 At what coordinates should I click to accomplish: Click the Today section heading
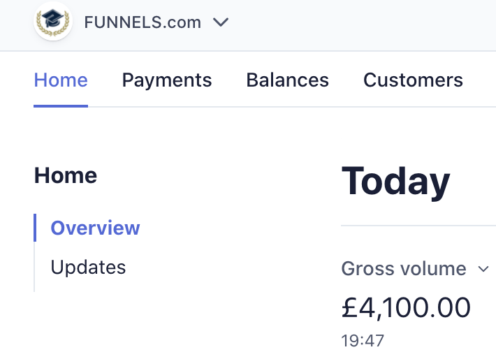click(x=395, y=182)
